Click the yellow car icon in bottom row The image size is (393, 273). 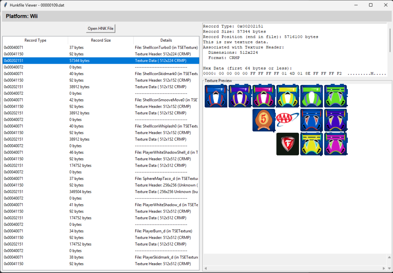[x=311, y=144]
